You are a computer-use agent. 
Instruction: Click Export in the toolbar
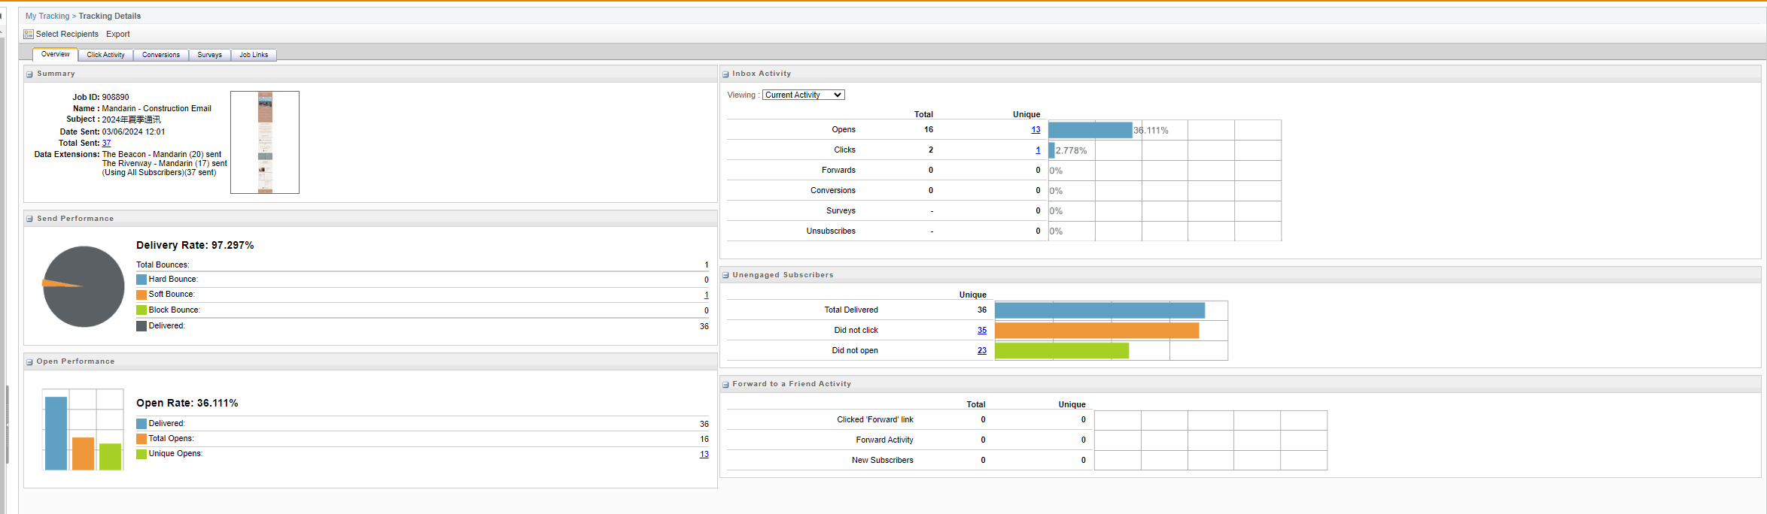tap(118, 35)
